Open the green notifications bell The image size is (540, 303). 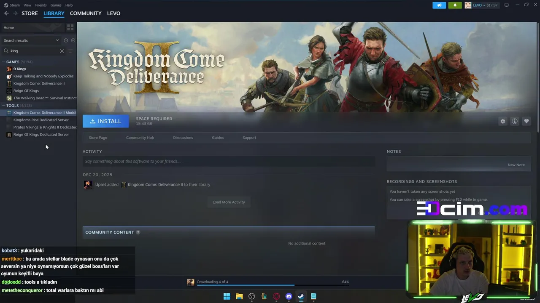click(x=455, y=5)
